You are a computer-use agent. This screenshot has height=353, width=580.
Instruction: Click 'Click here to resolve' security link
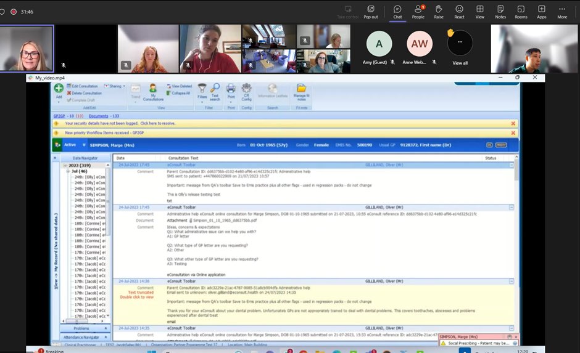point(158,123)
